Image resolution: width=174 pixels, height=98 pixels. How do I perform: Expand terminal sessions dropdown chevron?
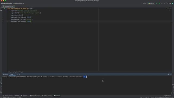[x=20, y=74]
